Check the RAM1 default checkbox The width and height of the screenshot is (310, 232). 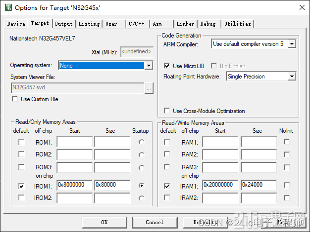point(167,142)
